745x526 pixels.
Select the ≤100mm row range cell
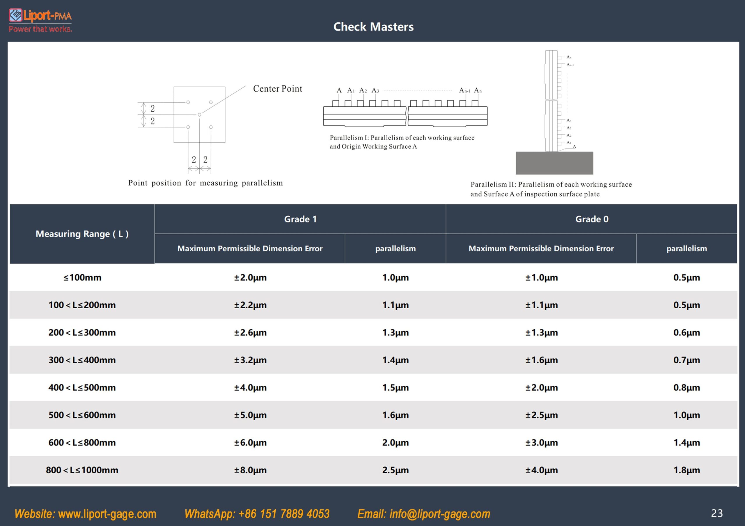[x=82, y=278]
